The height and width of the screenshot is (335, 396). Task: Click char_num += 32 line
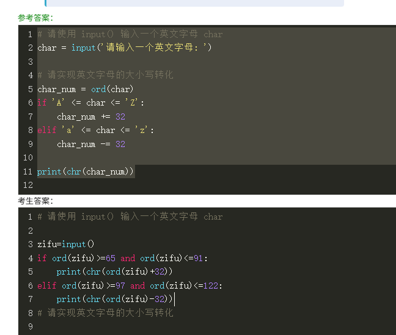click(x=91, y=117)
